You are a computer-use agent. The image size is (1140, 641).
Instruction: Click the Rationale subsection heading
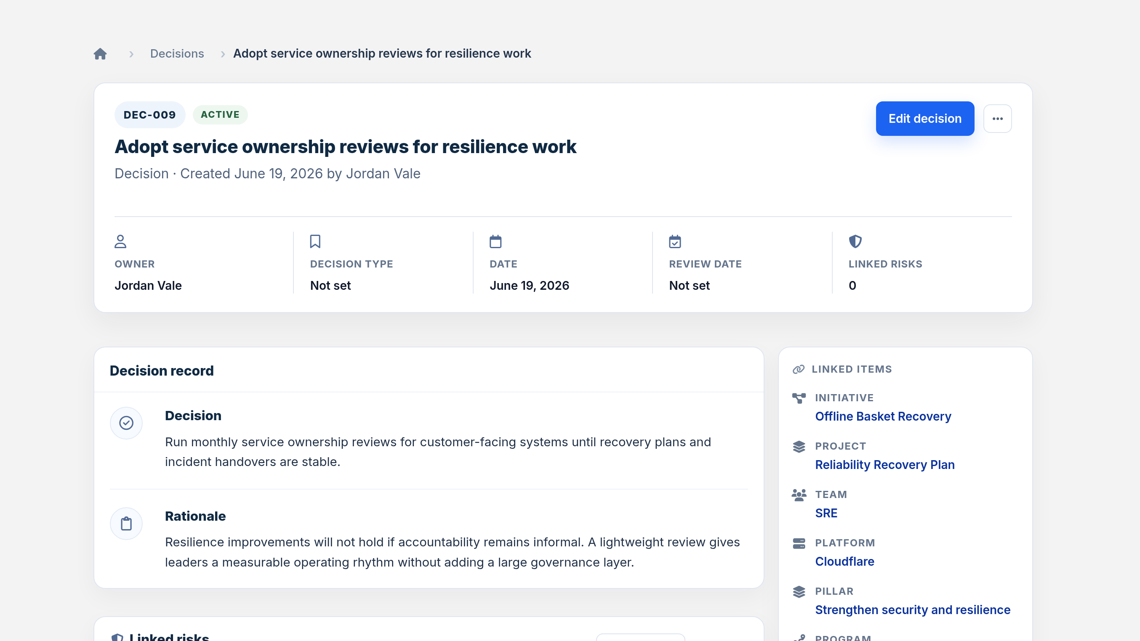click(195, 516)
